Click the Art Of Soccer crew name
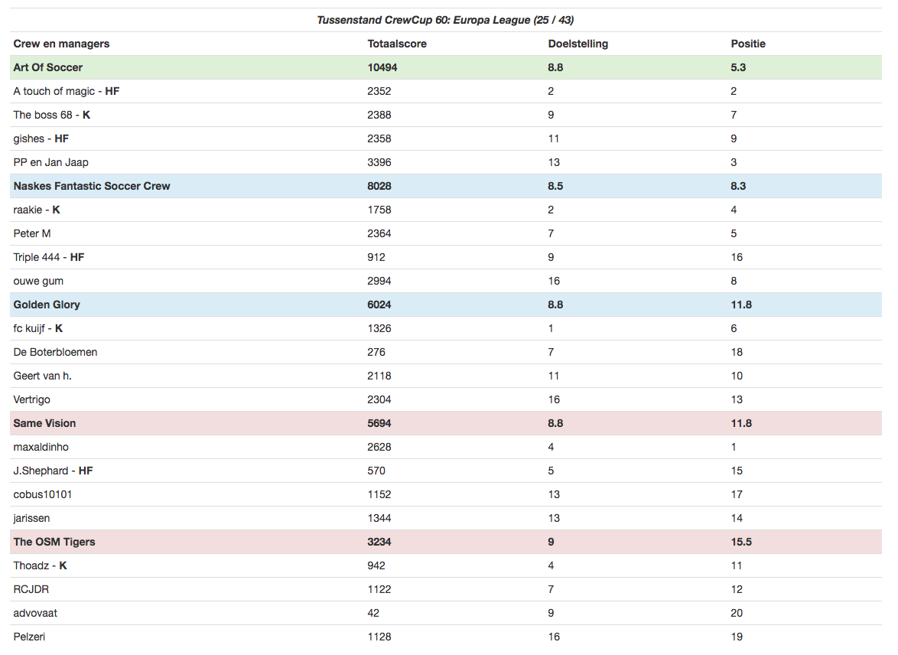The image size is (898, 655). click(x=47, y=67)
